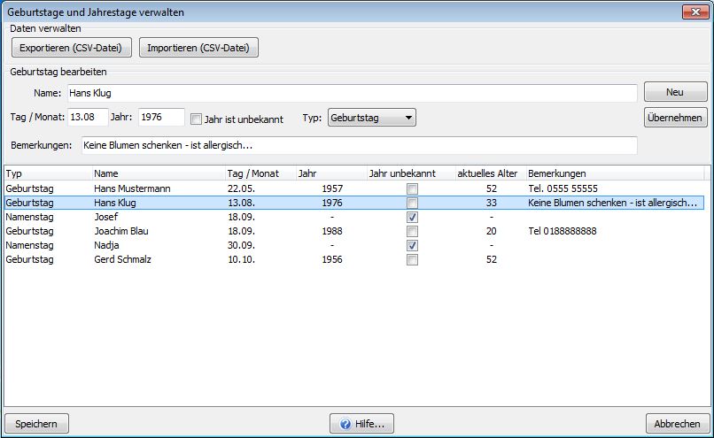Toggle Jahr unbekannt checkbox for Hans Mustermann
714x438 pixels.
pos(412,188)
